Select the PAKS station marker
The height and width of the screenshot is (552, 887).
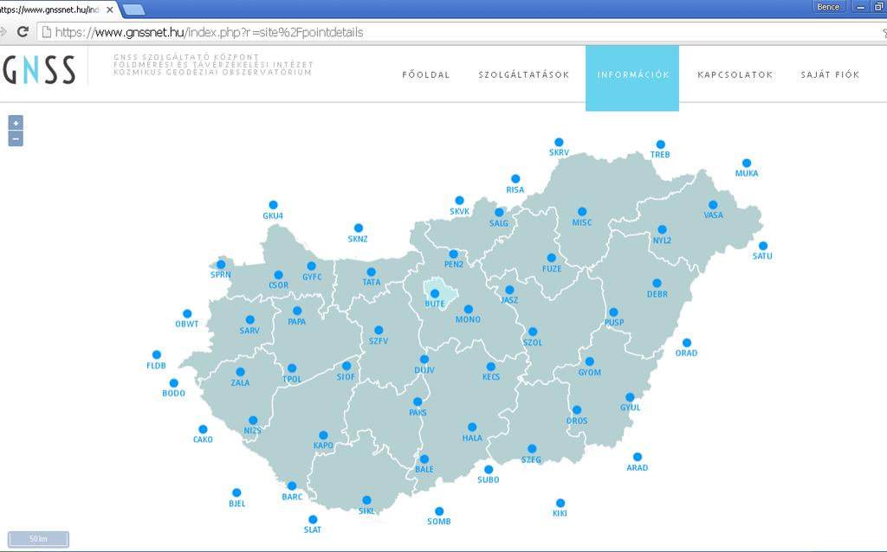[418, 401]
